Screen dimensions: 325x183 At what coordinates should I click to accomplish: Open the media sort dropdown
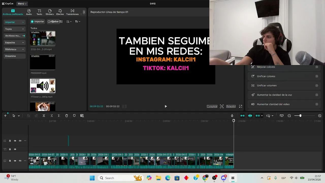pos(69,22)
